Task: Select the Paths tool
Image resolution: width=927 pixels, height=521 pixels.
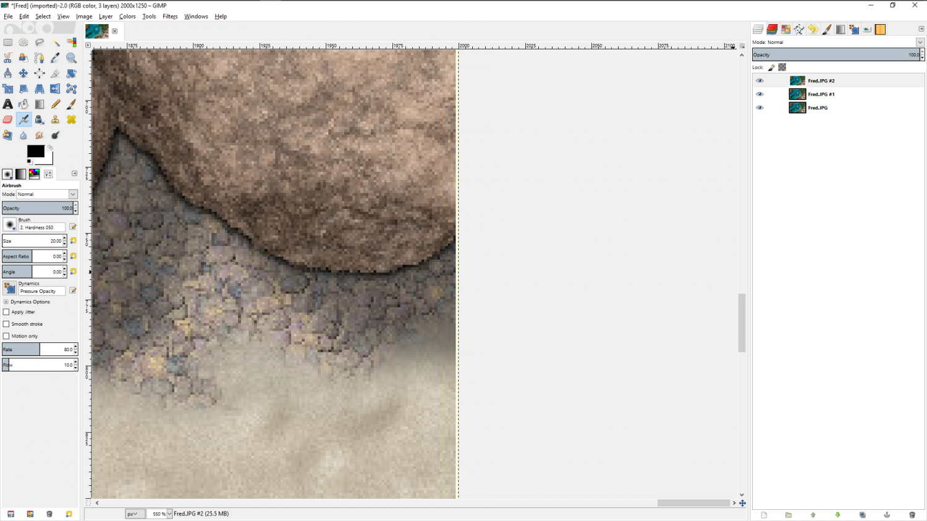Action: [x=40, y=58]
